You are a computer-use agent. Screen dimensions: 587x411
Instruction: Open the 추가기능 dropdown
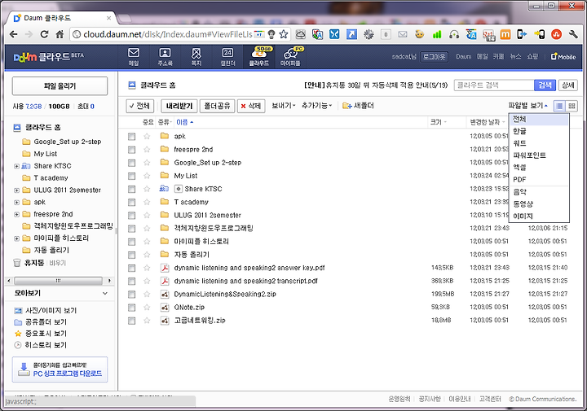pos(316,106)
